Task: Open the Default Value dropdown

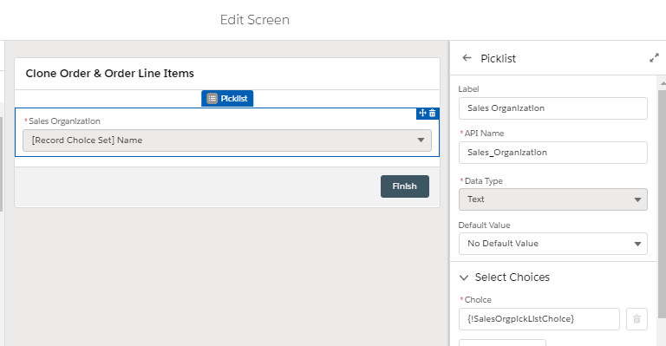Action: click(553, 244)
